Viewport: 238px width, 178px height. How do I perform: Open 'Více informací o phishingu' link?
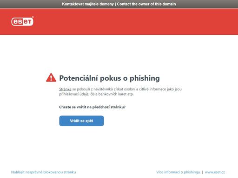click(178, 172)
